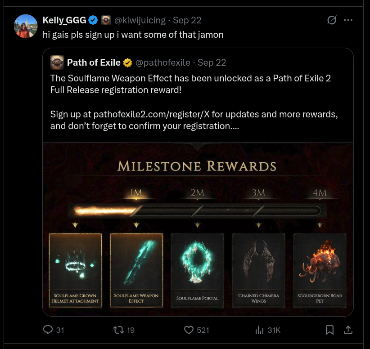This screenshot has width=370, height=349.
Task: Click the gold verified badge for Path of Exile
Action: click(127, 63)
